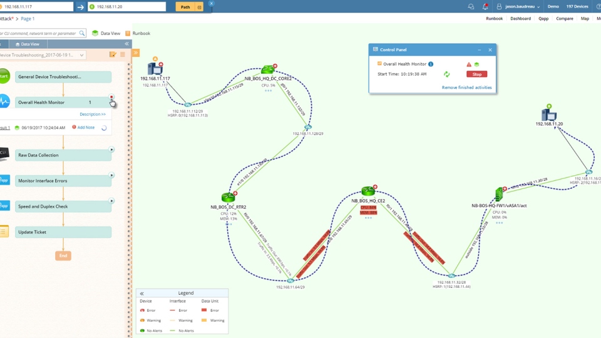Click Remove finished activities link
Viewport: 601px width, 338px height.
466,88
